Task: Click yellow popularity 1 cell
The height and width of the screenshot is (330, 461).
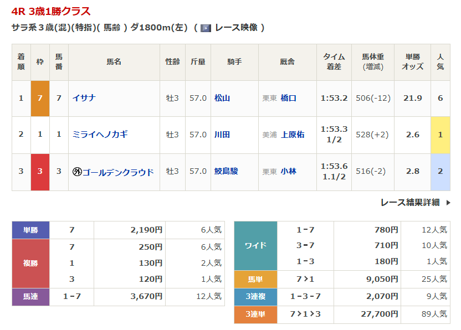Action: click(440, 135)
